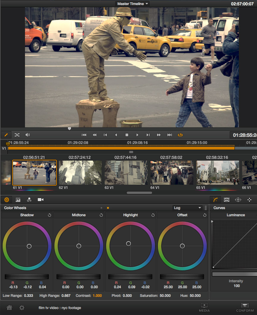
Task: Open the Master Timeline dropdown
Action: pyautogui.click(x=132, y=4)
